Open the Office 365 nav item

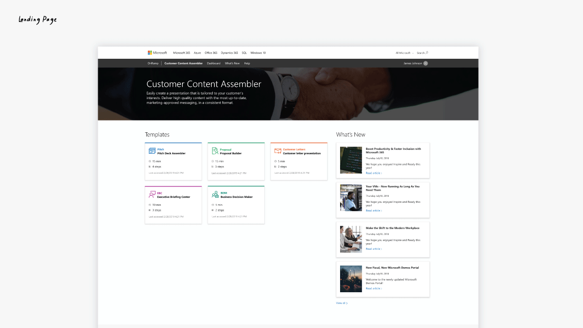211,53
